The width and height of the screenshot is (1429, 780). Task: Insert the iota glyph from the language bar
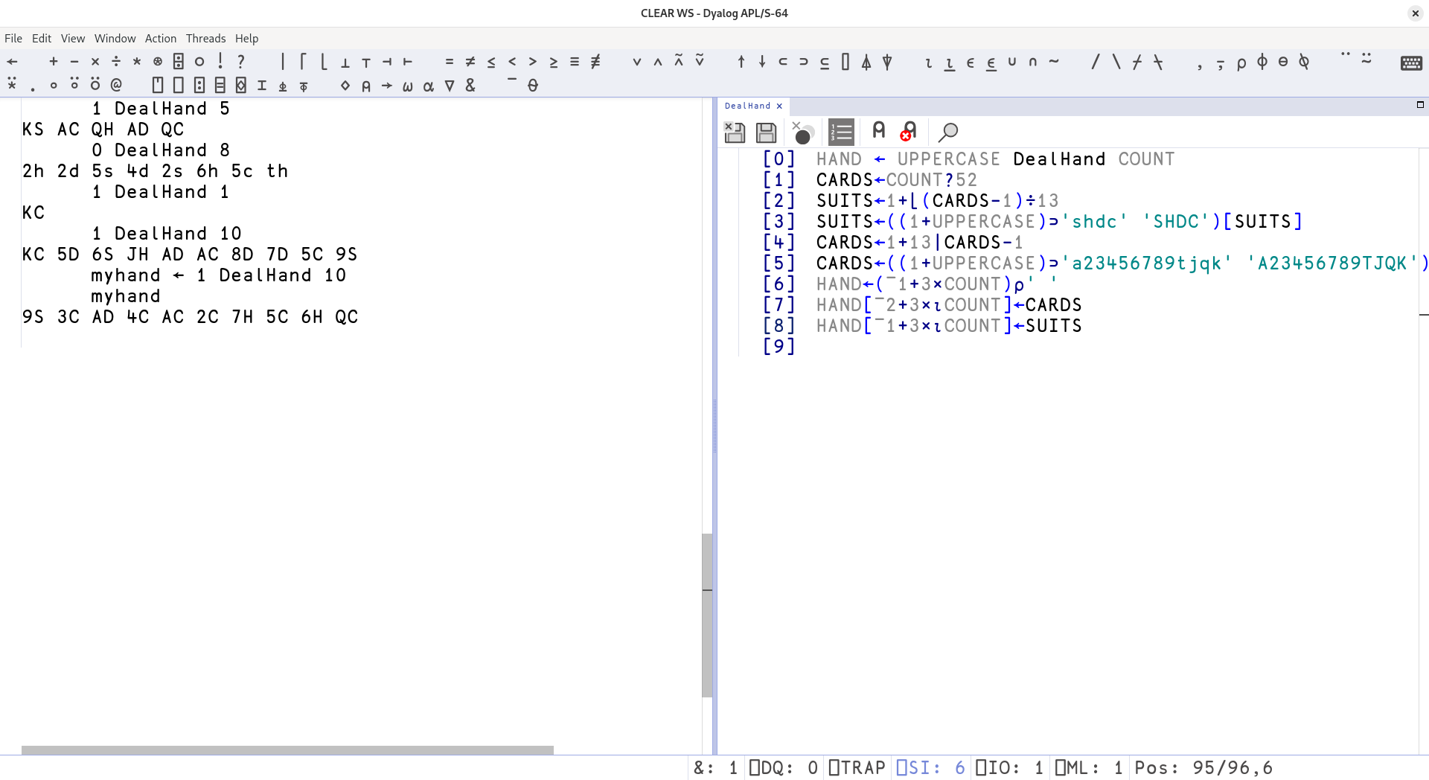point(928,63)
